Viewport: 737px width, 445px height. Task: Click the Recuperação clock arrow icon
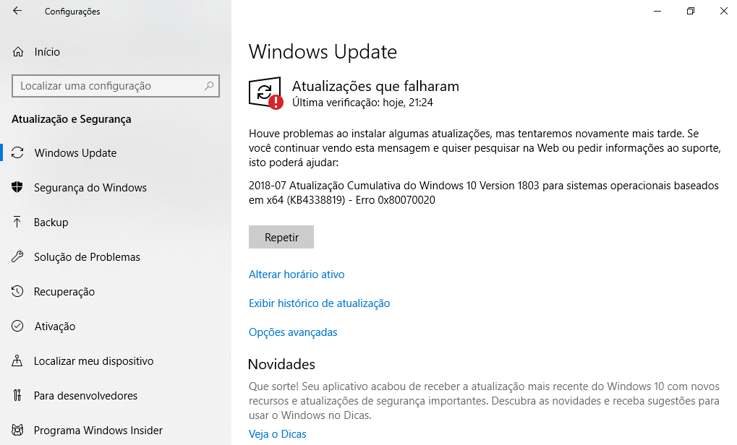(x=17, y=291)
